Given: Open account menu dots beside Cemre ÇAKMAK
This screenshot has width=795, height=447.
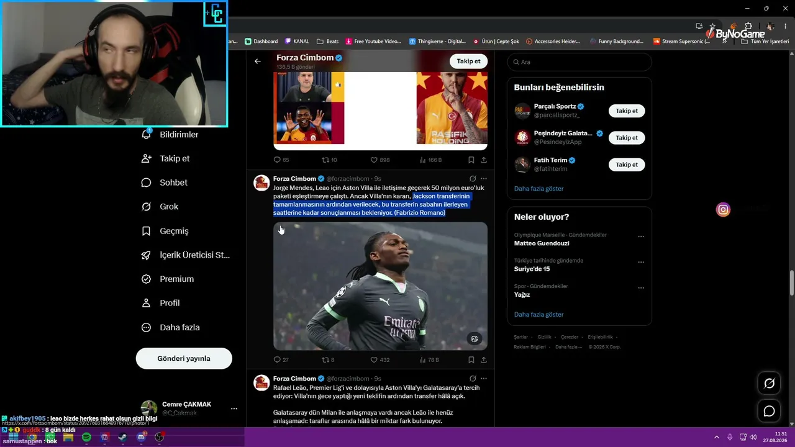Looking at the screenshot, I should click(x=234, y=409).
